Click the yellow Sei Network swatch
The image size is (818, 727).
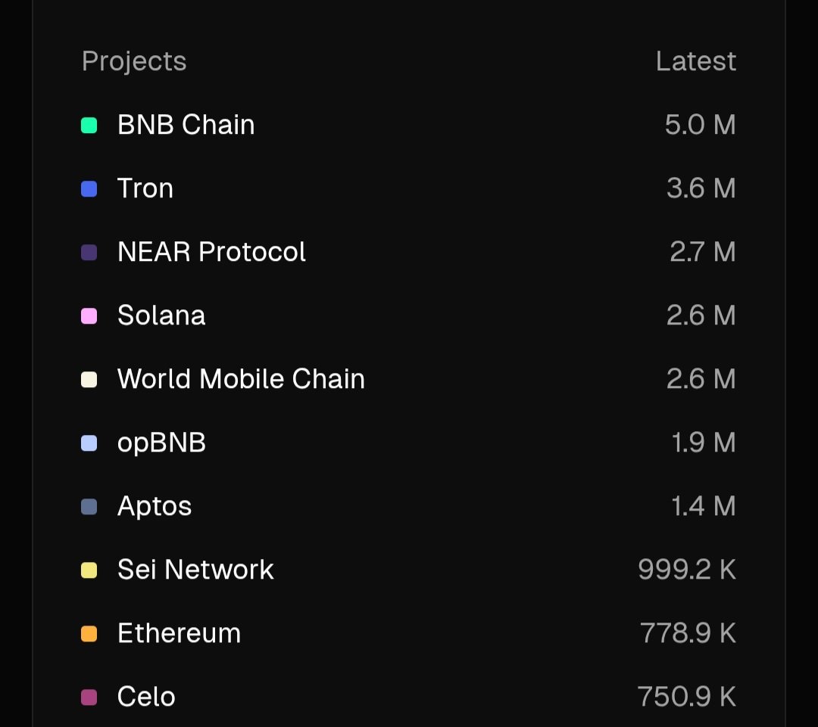coord(89,570)
